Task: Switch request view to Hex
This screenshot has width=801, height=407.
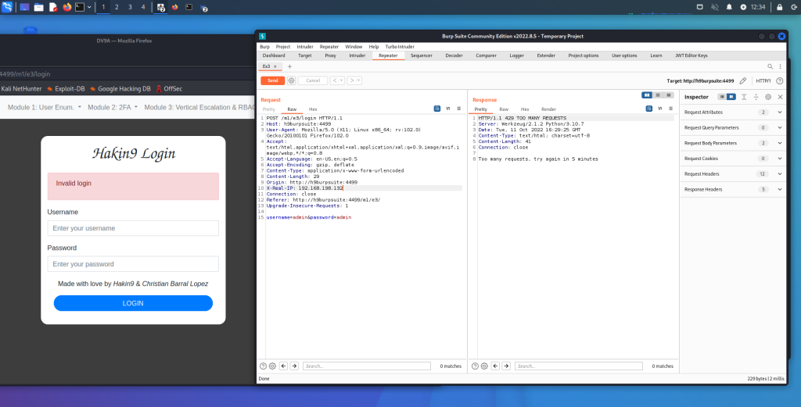Action: pyautogui.click(x=313, y=109)
